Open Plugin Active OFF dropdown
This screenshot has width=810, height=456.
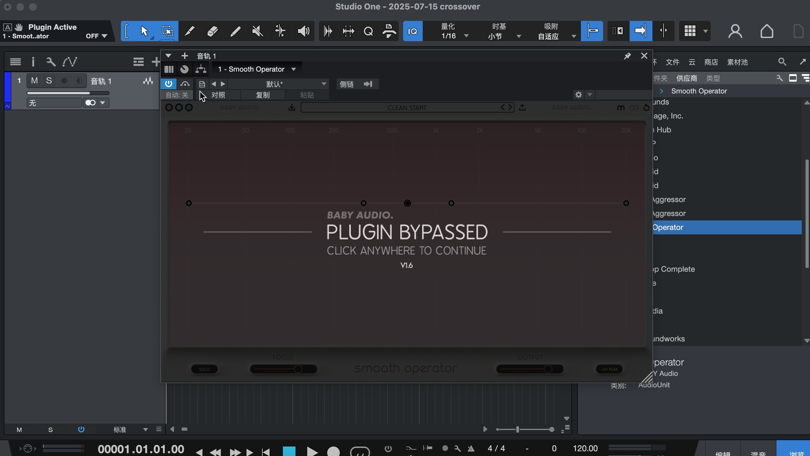(x=97, y=36)
